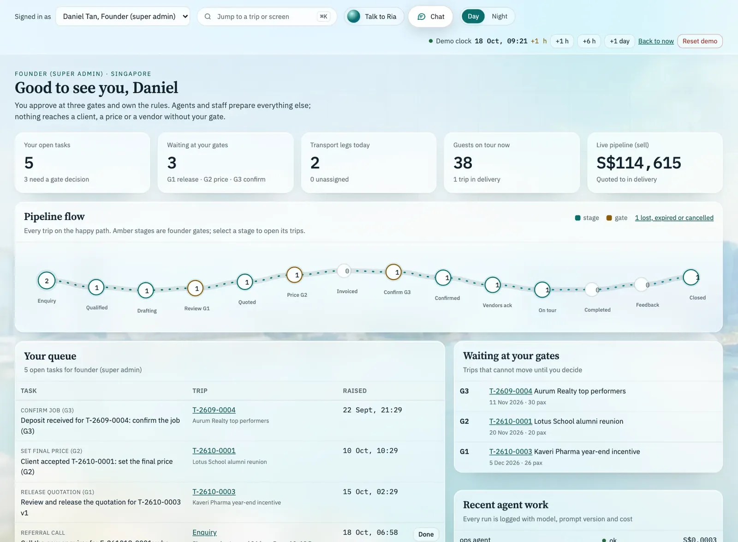Click the Back to now link
Image resolution: width=738 pixels, height=542 pixels.
point(656,41)
